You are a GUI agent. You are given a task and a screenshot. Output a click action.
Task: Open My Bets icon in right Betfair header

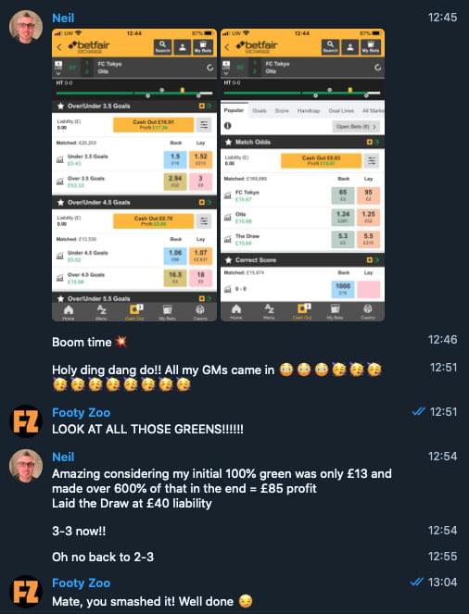tap(371, 47)
